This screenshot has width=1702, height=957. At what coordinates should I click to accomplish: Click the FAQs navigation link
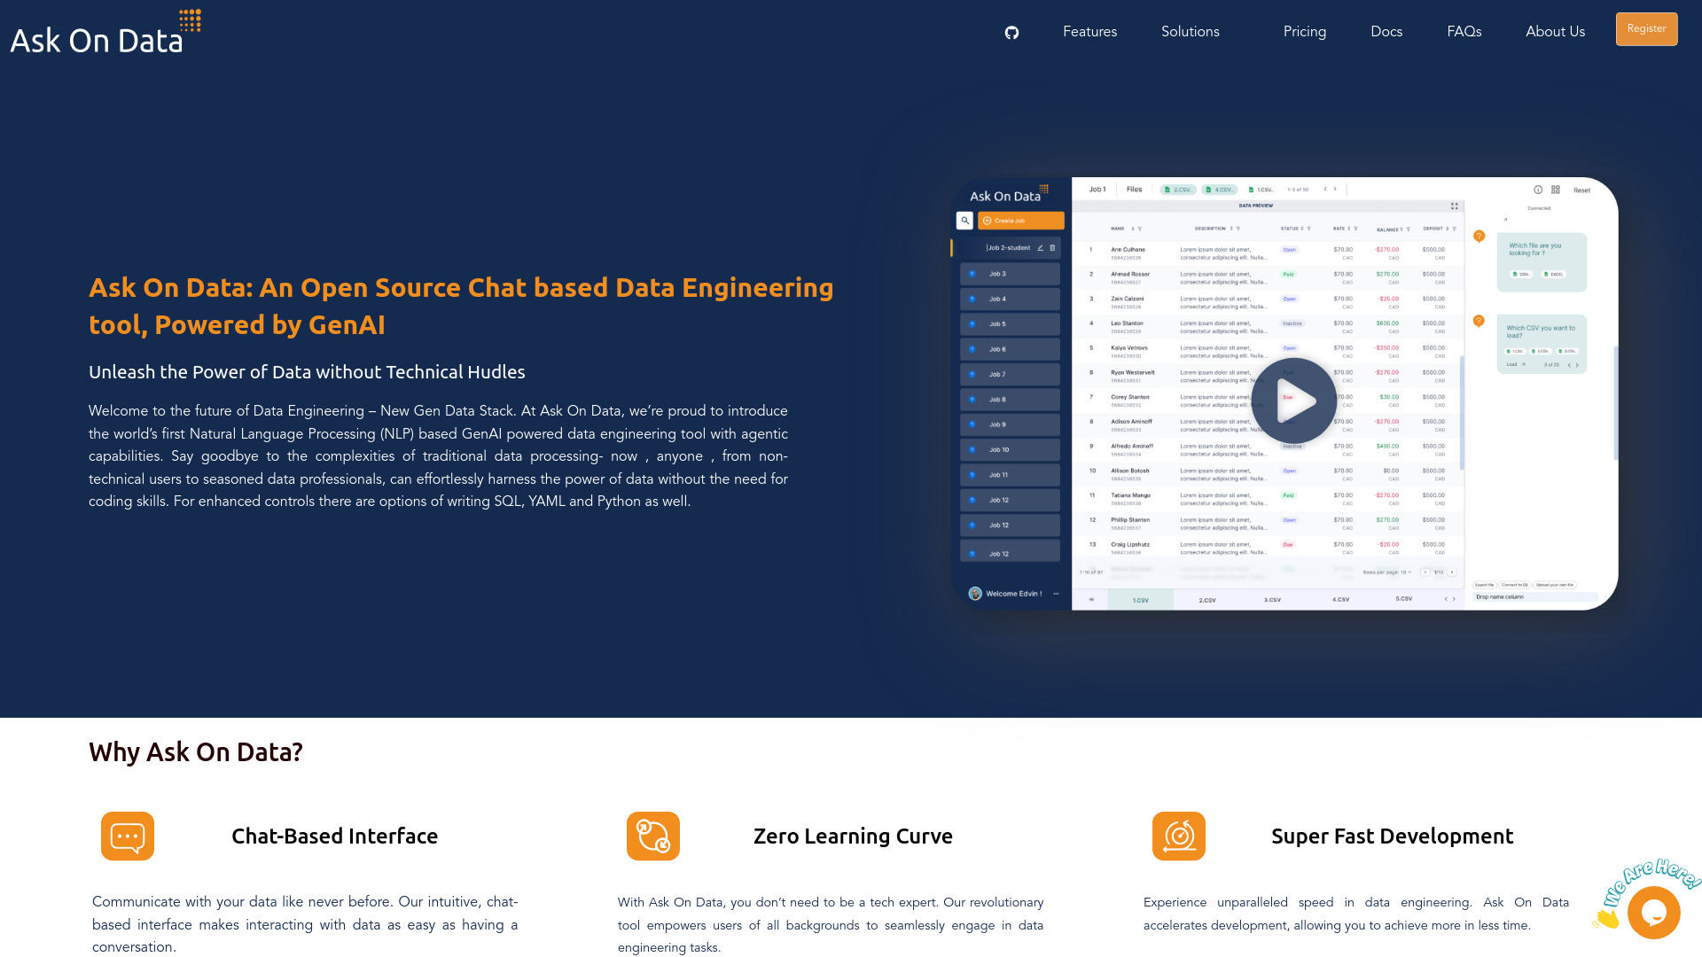(1464, 32)
